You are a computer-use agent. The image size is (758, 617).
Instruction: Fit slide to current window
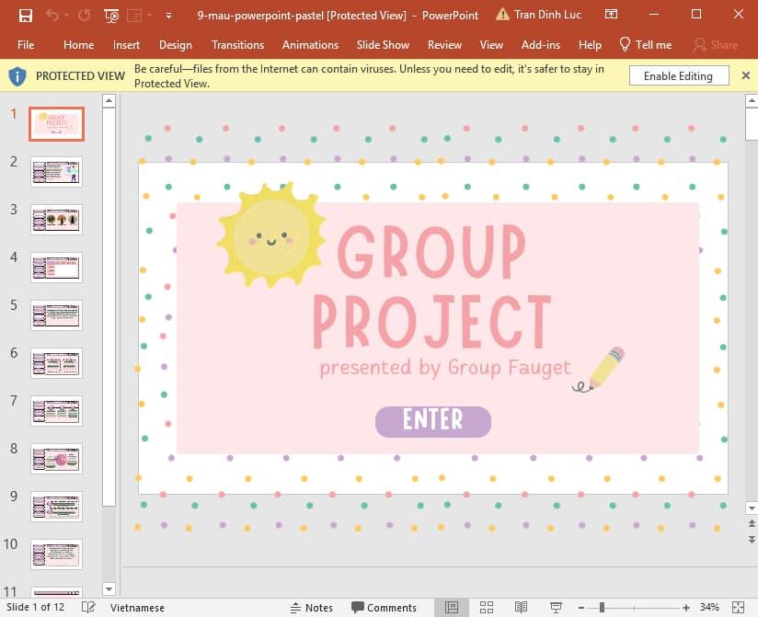coord(737,607)
